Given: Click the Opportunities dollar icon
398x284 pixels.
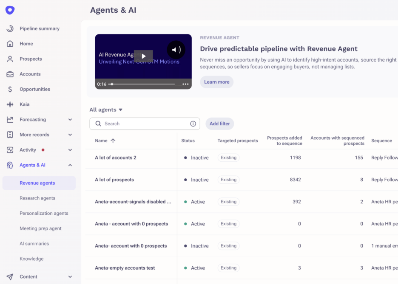Looking at the screenshot, I should click(10, 89).
